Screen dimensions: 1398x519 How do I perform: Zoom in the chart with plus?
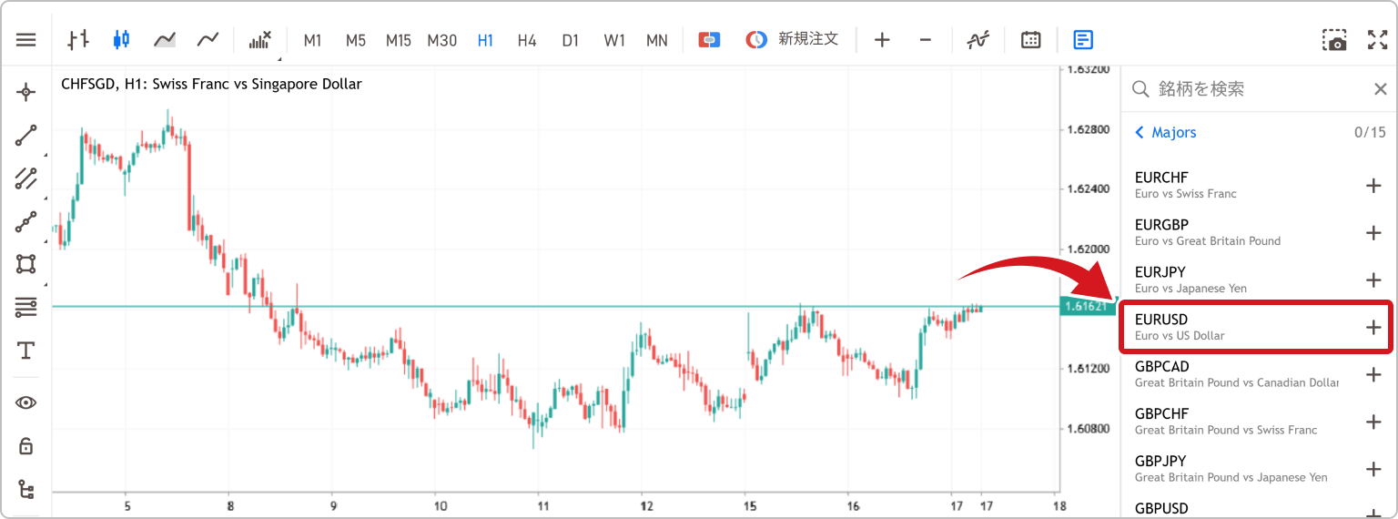pyautogui.click(x=882, y=40)
